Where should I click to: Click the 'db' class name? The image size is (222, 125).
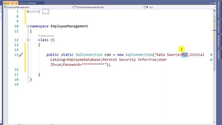53,40
